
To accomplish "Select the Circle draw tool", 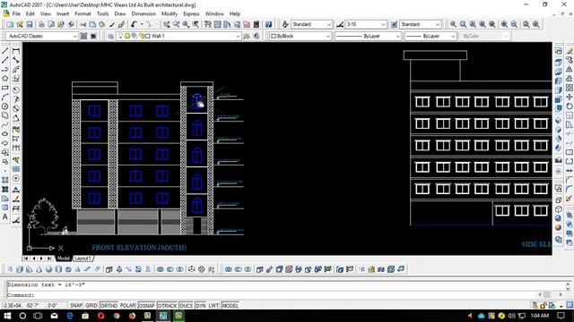I will pyautogui.click(x=5, y=106).
